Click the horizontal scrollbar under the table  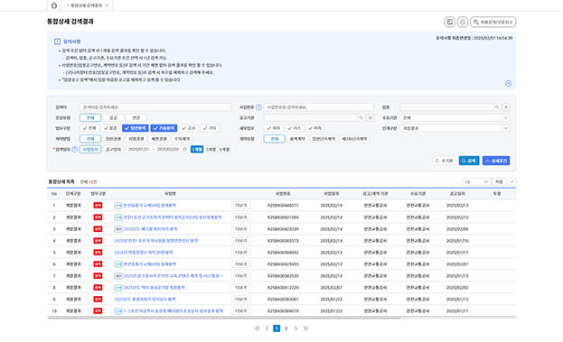(224, 318)
